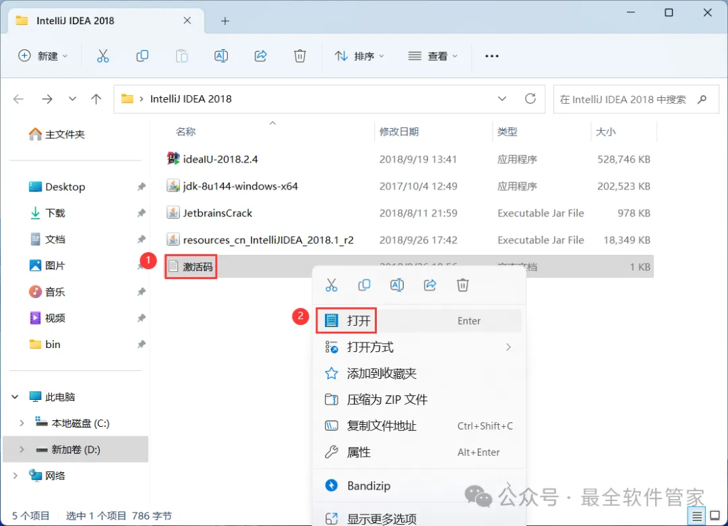The width and height of the screenshot is (728, 526).
Task: Open new tab with plus button
Action: 225,21
